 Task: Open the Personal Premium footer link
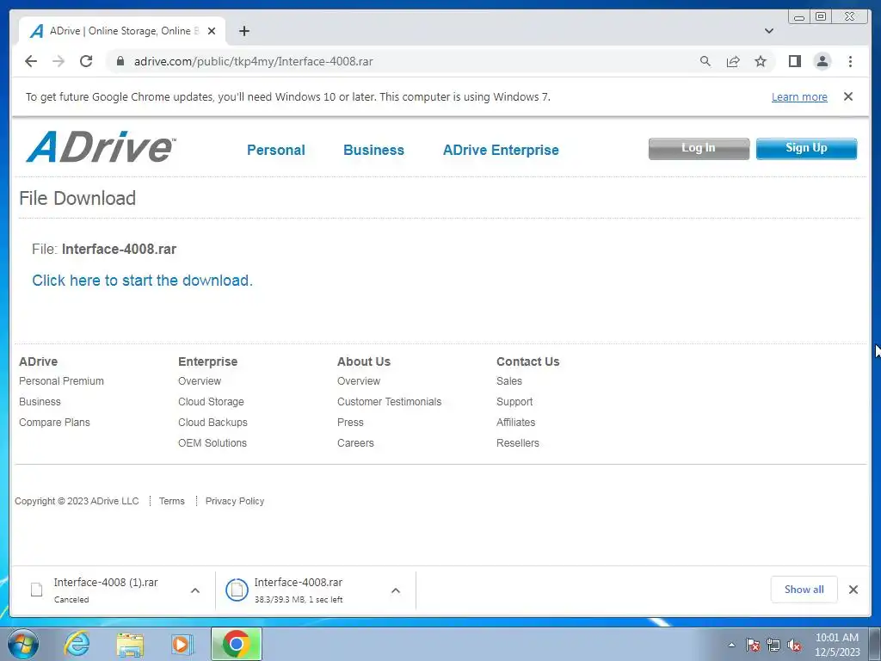[x=61, y=381]
